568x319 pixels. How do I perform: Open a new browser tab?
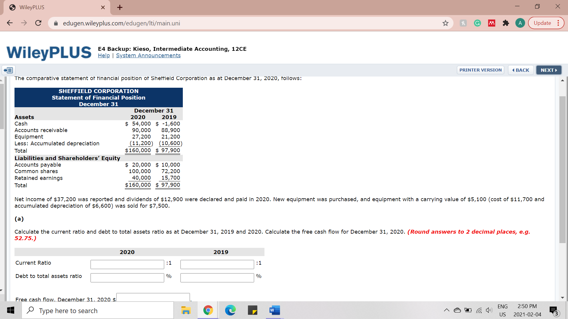click(x=120, y=7)
